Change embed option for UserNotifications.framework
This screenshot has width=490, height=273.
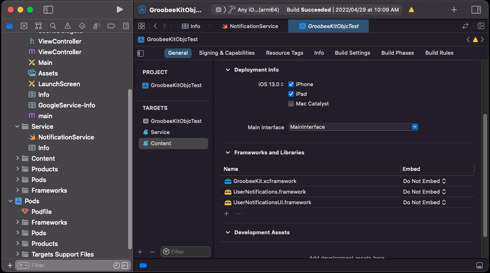click(x=425, y=192)
